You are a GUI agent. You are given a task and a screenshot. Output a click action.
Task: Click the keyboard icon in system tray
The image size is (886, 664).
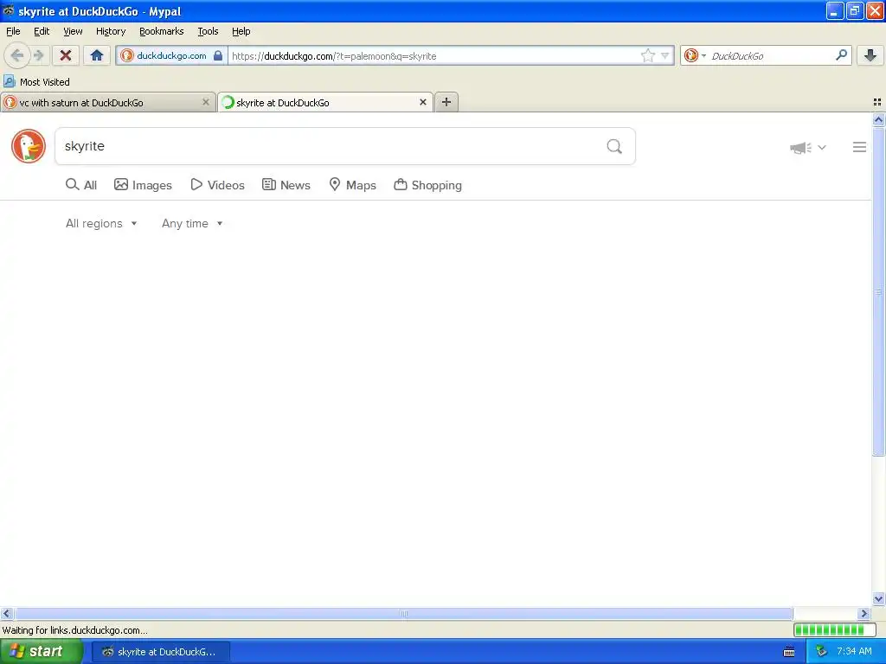pos(789,652)
